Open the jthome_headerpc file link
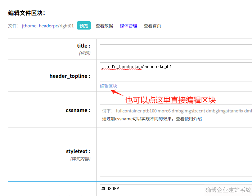252x196 pixels. pos(40,26)
